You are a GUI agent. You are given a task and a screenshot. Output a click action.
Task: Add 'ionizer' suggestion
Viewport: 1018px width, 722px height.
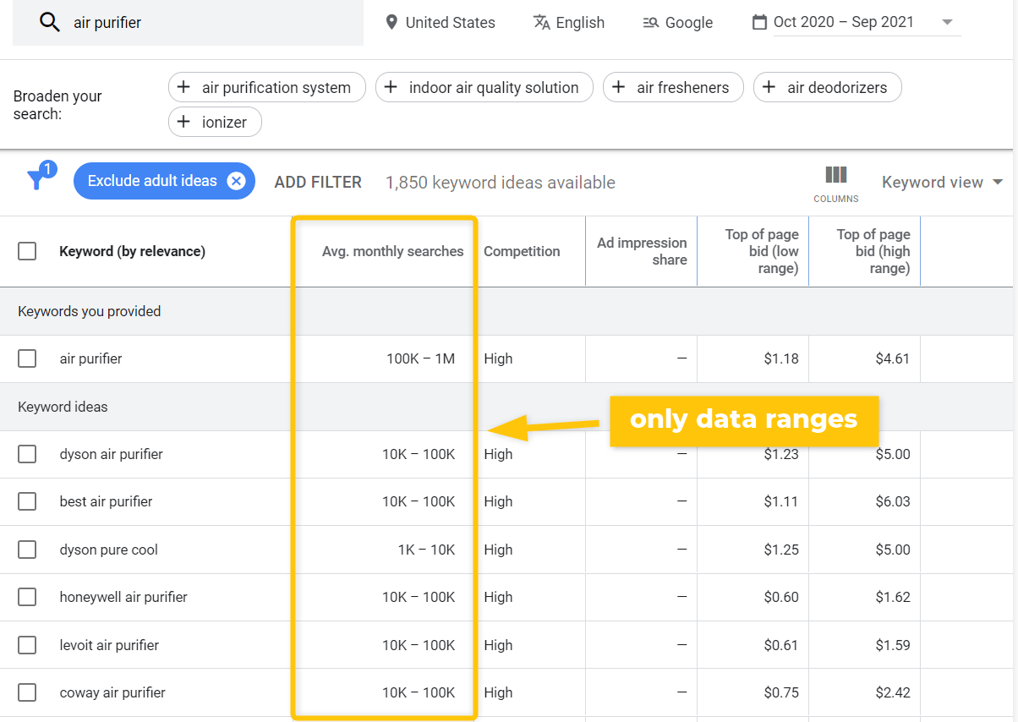pos(215,122)
